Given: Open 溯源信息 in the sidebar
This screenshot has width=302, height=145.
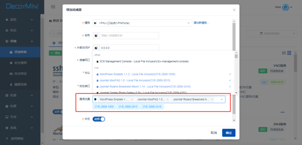Looking at the screenshot, I should point(20,84).
